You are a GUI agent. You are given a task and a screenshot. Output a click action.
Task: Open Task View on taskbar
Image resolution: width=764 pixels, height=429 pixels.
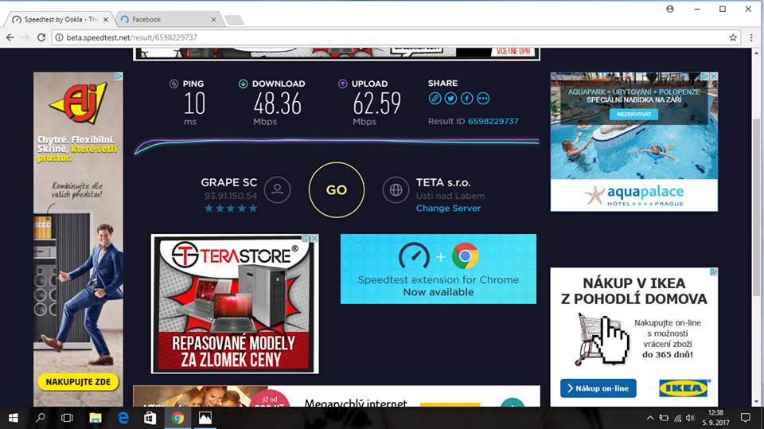(x=67, y=418)
